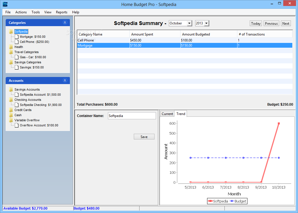Open the Tools menu
The height and width of the screenshot is (213, 298).
[36, 12]
